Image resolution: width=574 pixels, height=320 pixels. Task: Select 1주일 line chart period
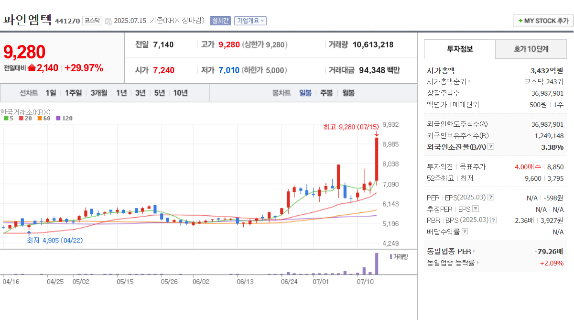(73, 93)
